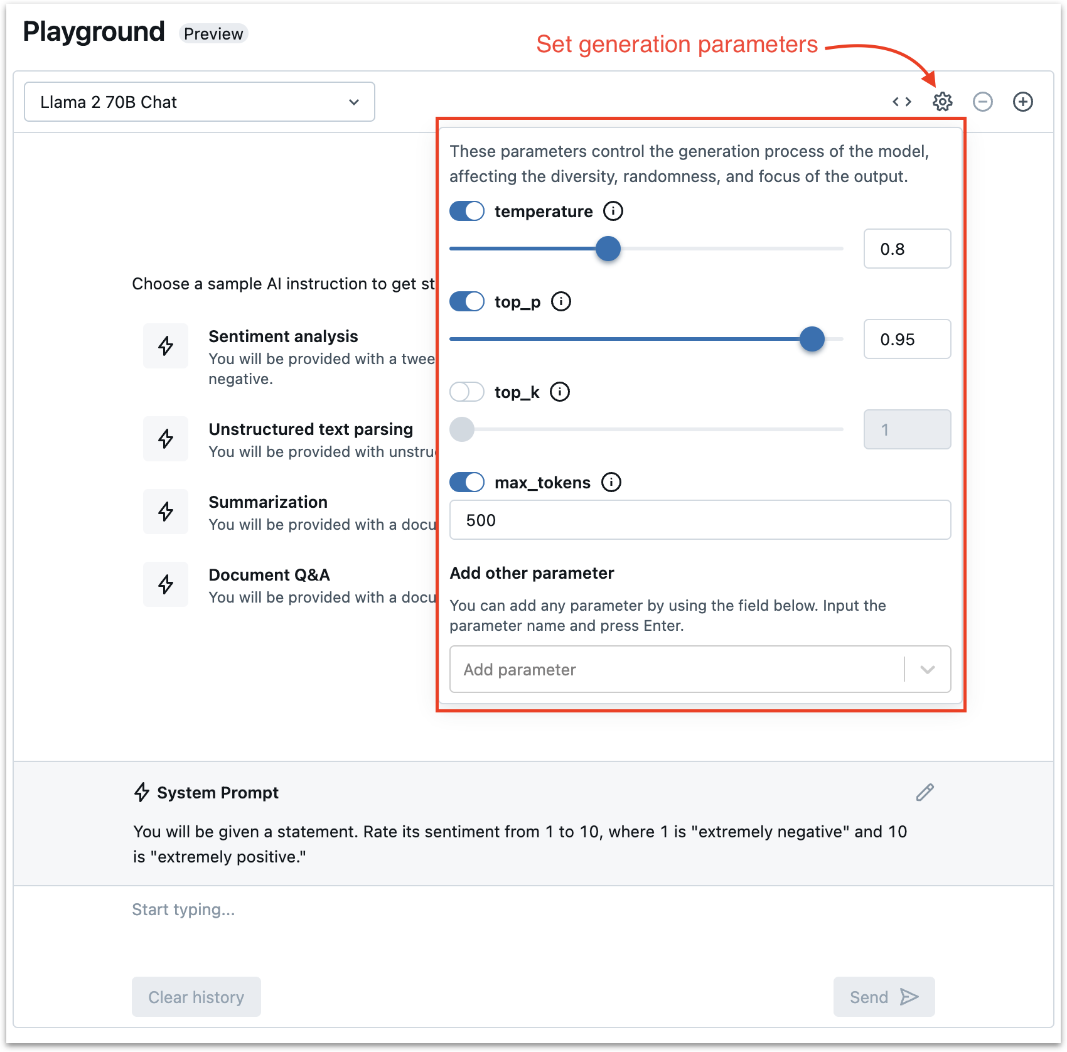
Task: Click the top_p info icon
Action: coord(560,302)
